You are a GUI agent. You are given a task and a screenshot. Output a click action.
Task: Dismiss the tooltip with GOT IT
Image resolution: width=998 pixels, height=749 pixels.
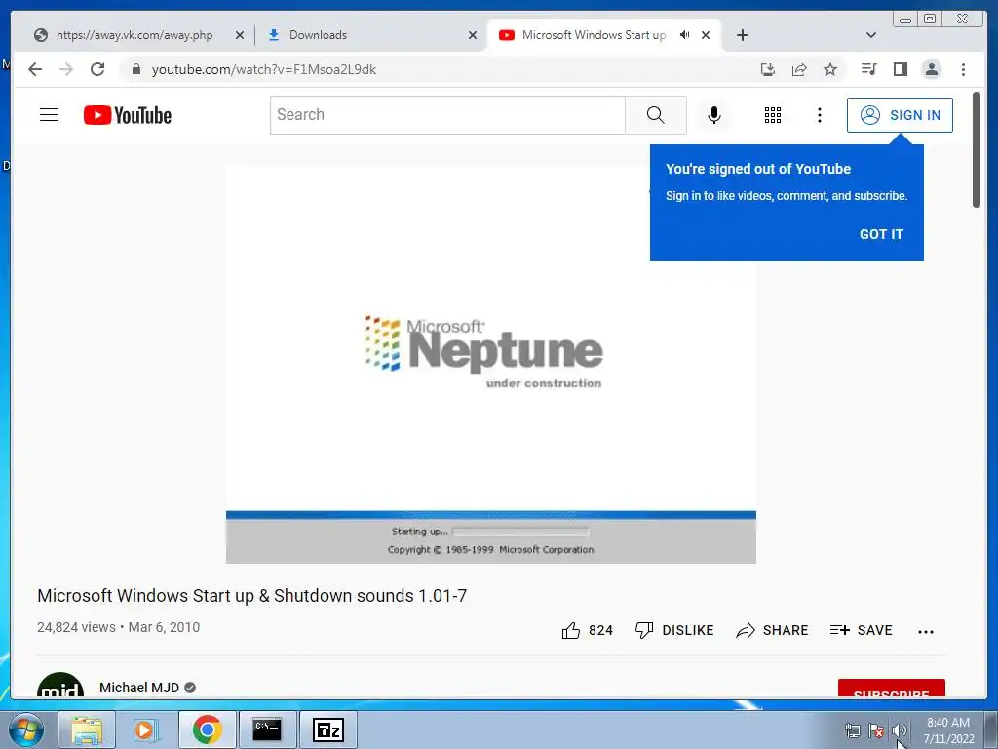(x=881, y=234)
